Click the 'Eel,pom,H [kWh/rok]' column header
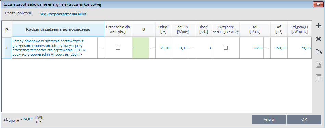The image size is (325, 128). 299,29
